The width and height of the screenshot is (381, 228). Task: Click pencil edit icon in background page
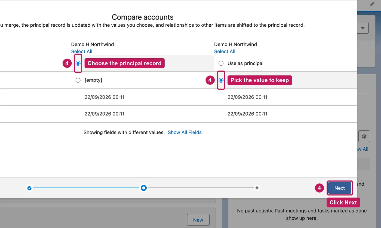tap(372, 4)
